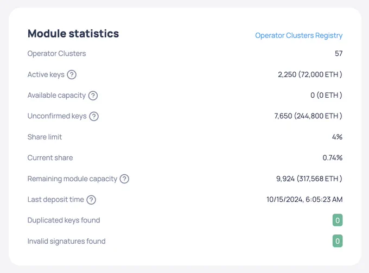This screenshot has height=273, width=369.
Task: Click the Unconfirmed keys question mark icon
Action: [x=94, y=116]
